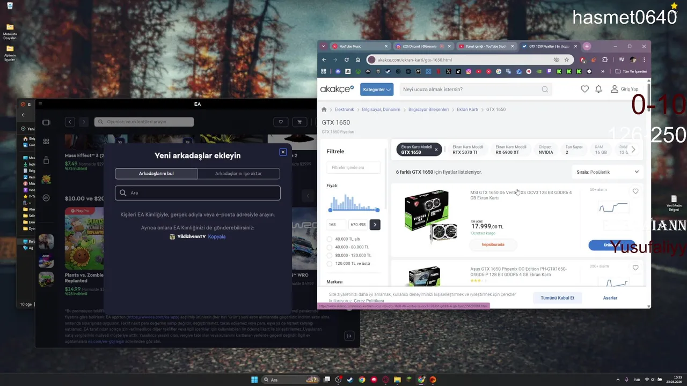687x386 pixels.
Task: Select Chipset NVIDIA filter chip
Action: point(546,150)
